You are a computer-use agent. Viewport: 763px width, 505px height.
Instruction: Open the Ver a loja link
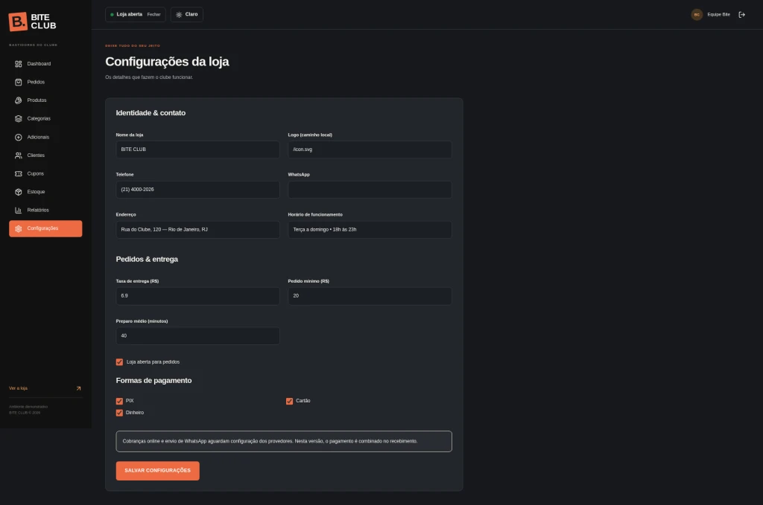45,388
